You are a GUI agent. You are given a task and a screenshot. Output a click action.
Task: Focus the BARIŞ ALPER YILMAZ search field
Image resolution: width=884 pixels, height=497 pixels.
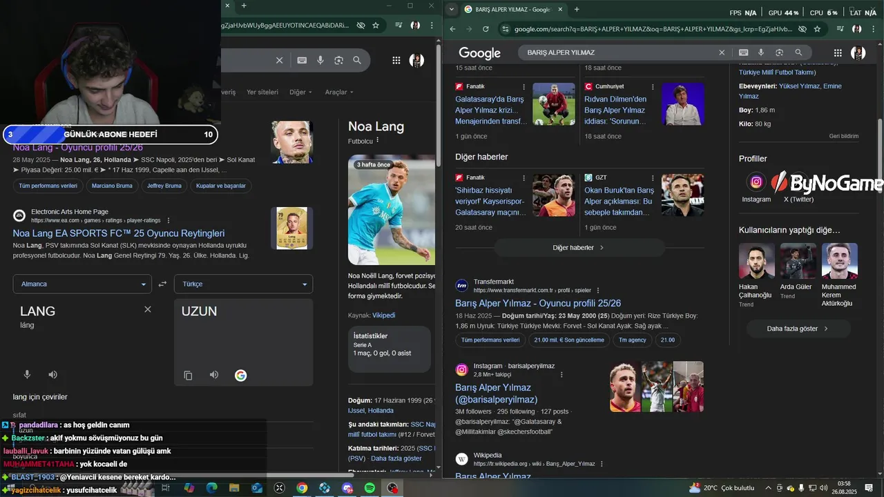618,52
